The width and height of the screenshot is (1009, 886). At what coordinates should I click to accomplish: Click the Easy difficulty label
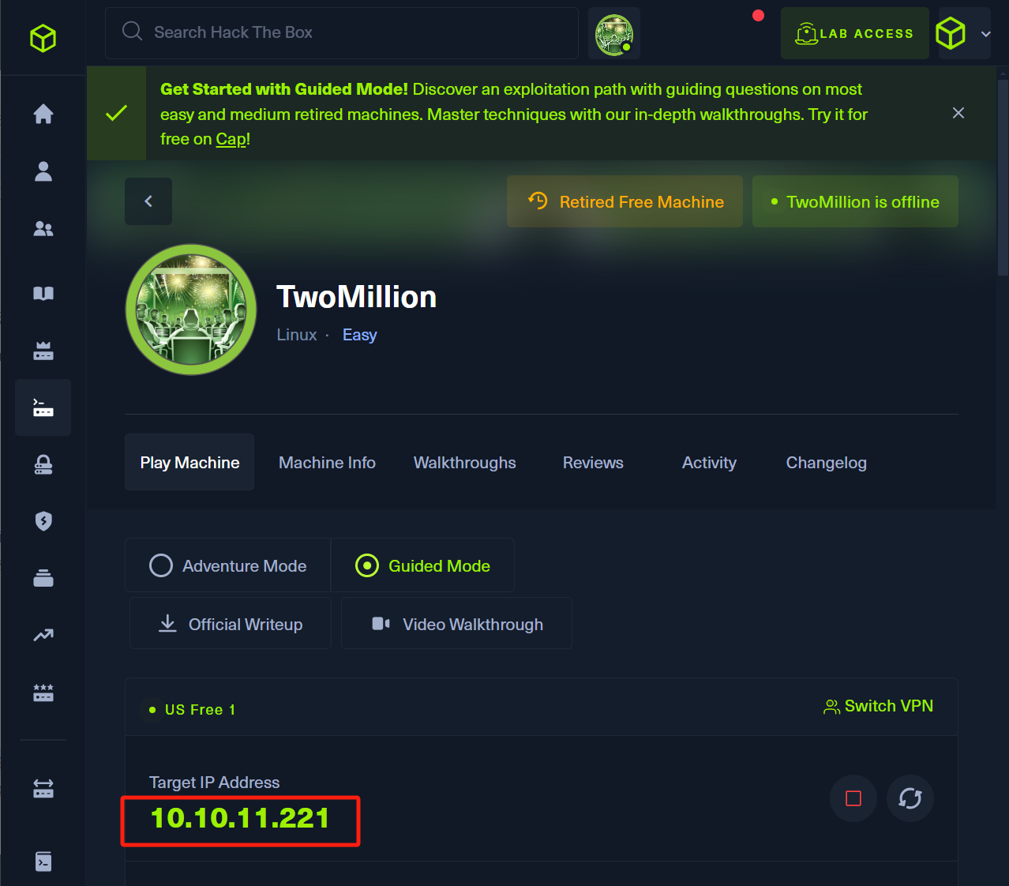(359, 335)
